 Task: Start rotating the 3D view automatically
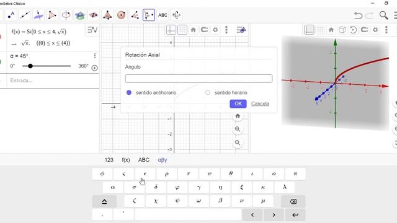(x=353, y=30)
